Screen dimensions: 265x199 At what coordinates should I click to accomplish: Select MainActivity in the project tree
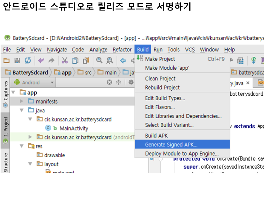click(74, 128)
